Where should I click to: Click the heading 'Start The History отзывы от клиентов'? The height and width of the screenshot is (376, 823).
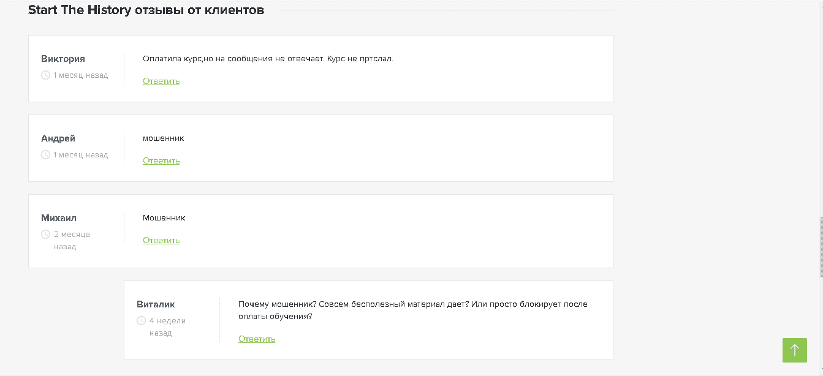[145, 10]
